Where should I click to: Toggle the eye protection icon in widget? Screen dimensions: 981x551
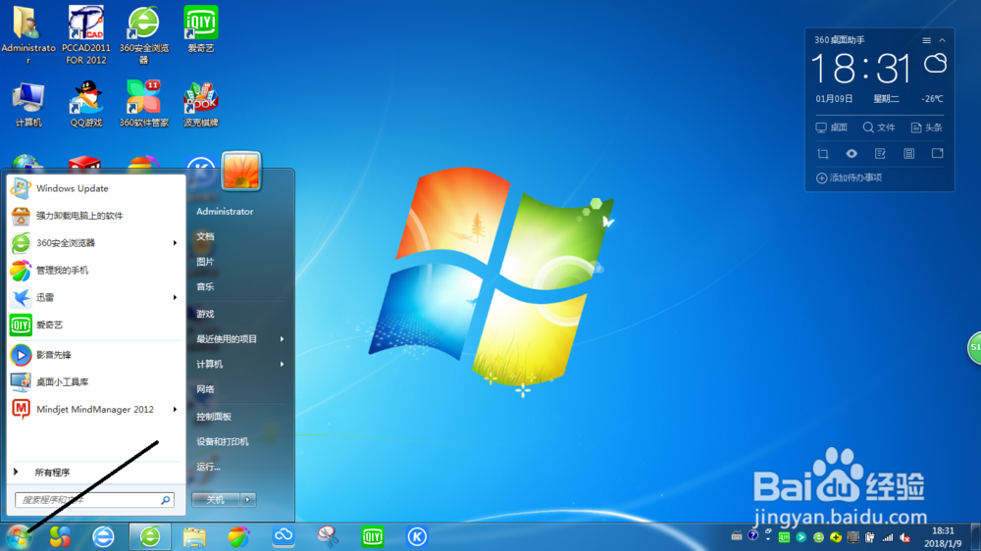[x=852, y=154]
